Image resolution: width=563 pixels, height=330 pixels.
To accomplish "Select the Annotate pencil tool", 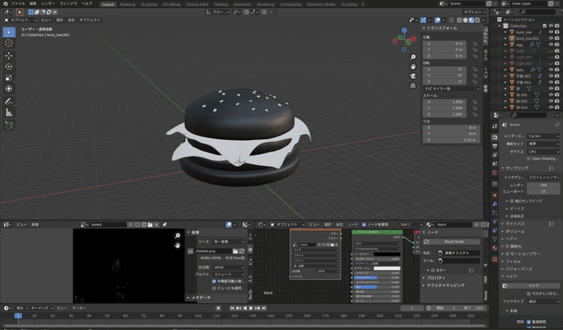I will (9, 101).
